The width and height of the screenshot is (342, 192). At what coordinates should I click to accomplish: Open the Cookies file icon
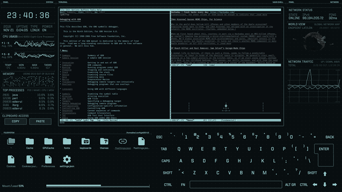coord(11,160)
